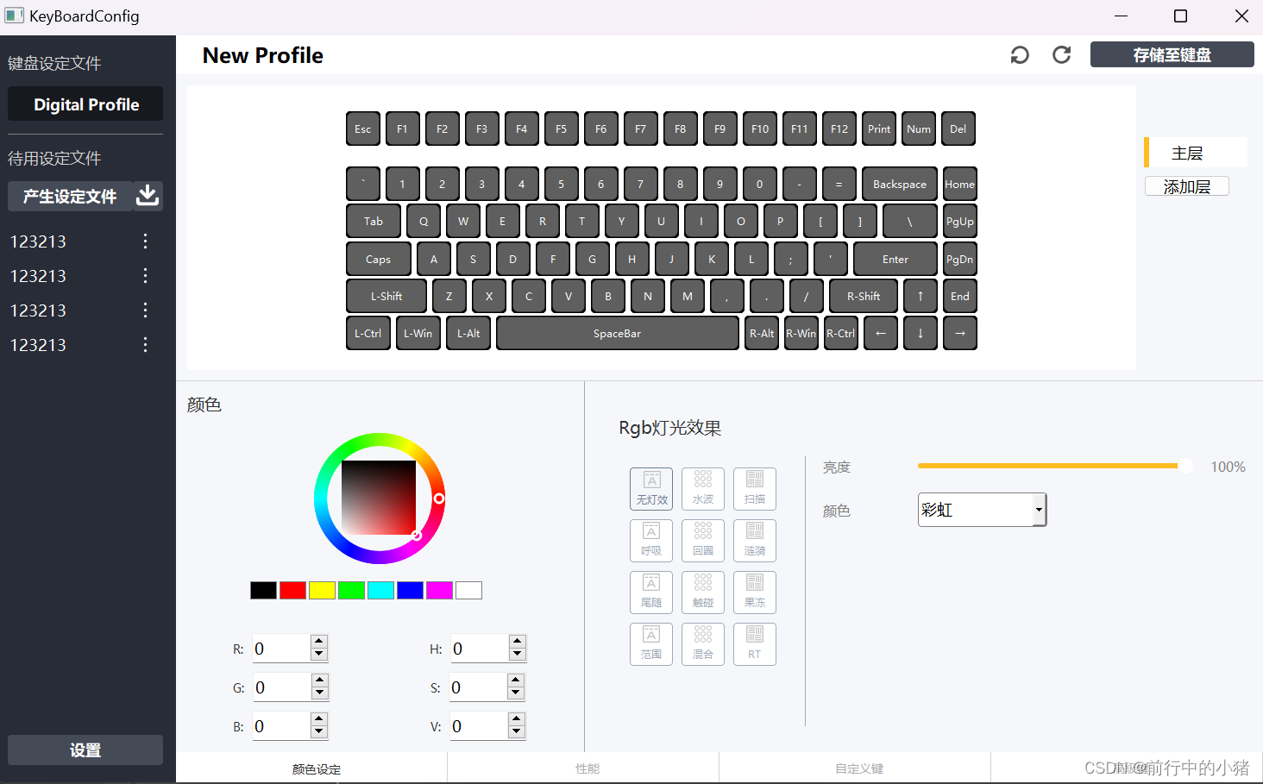Viewport: 1263px width, 784px height.
Task: Select the Esc key on the layout
Action: (363, 129)
